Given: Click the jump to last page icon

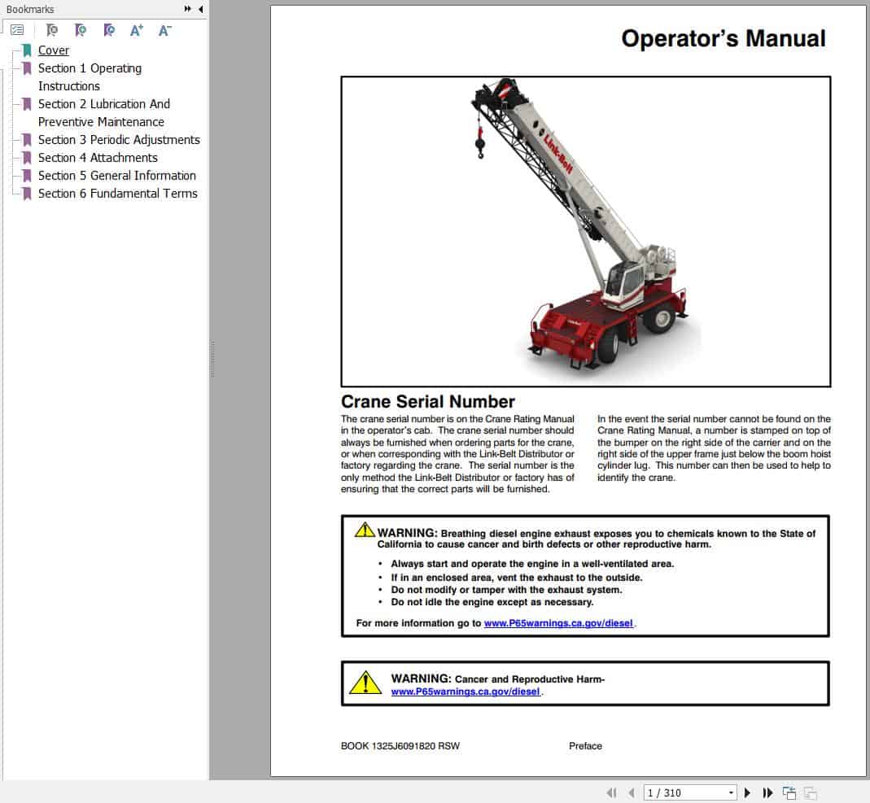Looking at the screenshot, I should 767,792.
